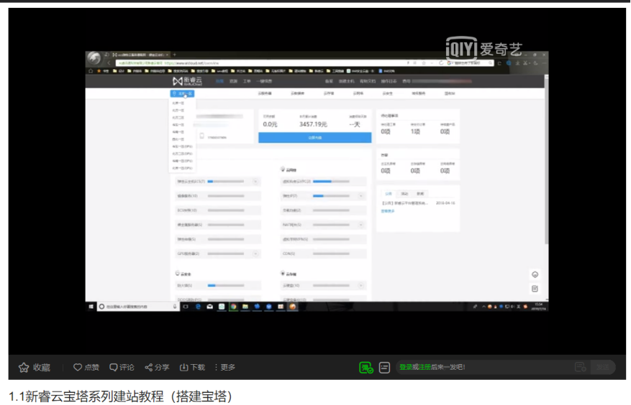Toggle the green danmaku (弹) switch

[366, 367]
